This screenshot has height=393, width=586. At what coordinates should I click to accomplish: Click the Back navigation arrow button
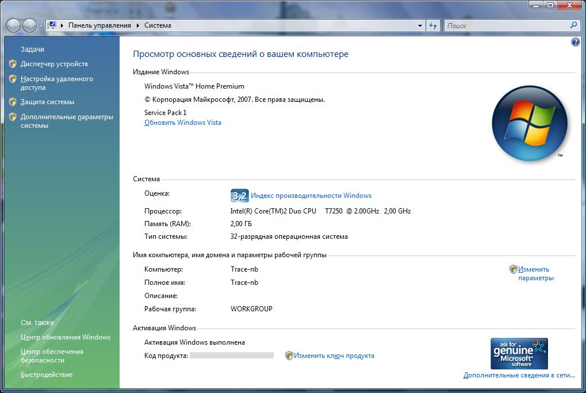(x=13, y=25)
